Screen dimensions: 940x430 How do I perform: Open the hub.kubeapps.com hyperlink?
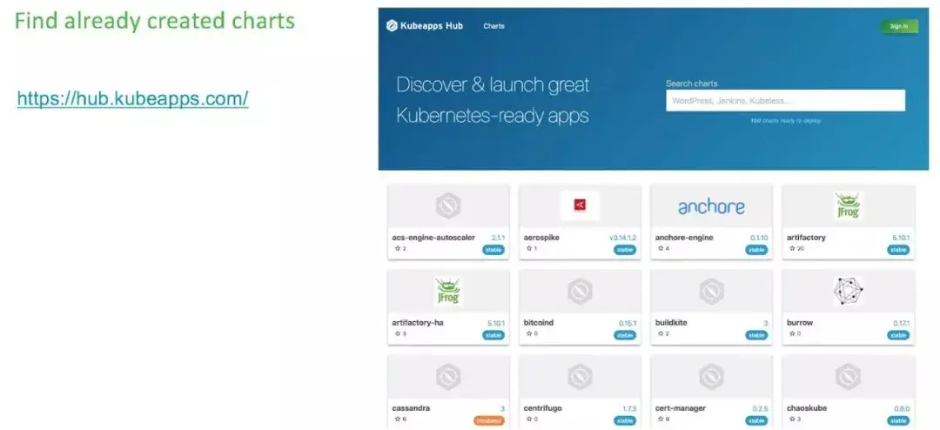pyautogui.click(x=132, y=99)
